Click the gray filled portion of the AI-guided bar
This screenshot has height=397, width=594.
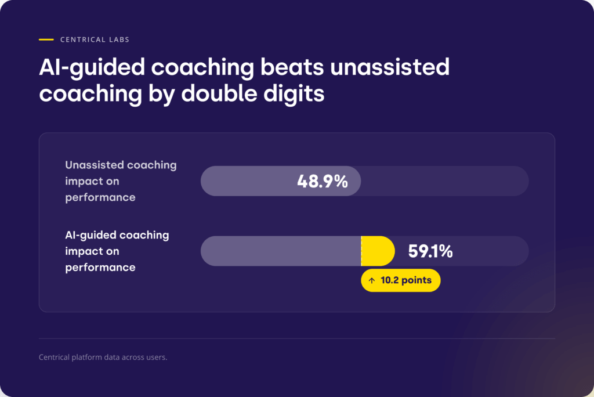coord(281,251)
